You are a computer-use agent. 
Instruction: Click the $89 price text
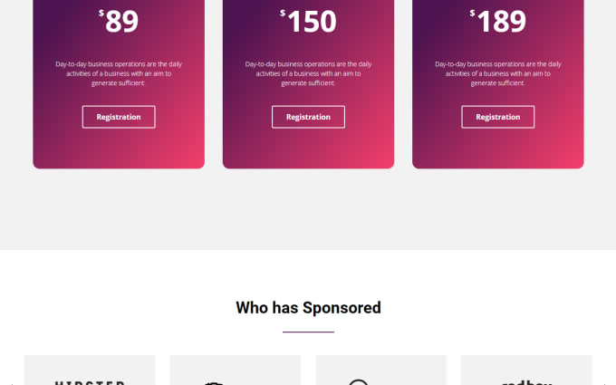[119, 21]
